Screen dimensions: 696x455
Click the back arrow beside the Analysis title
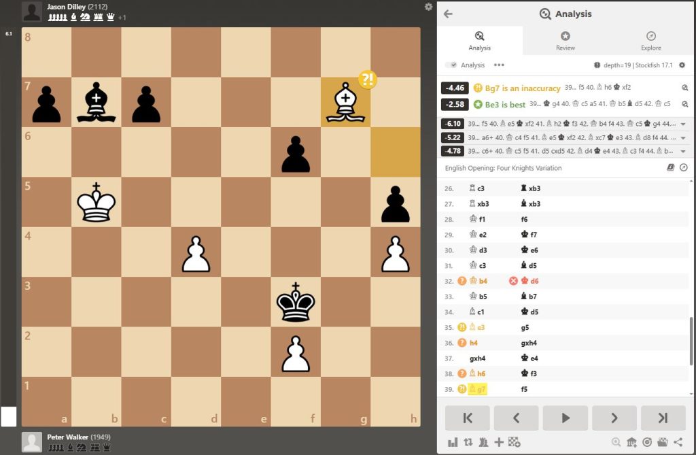[x=448, y=14]
